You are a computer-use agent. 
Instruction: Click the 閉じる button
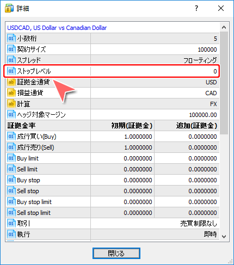point(116,253)
